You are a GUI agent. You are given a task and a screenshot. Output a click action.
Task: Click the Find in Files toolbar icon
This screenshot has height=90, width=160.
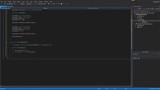(x=48, y=4)
